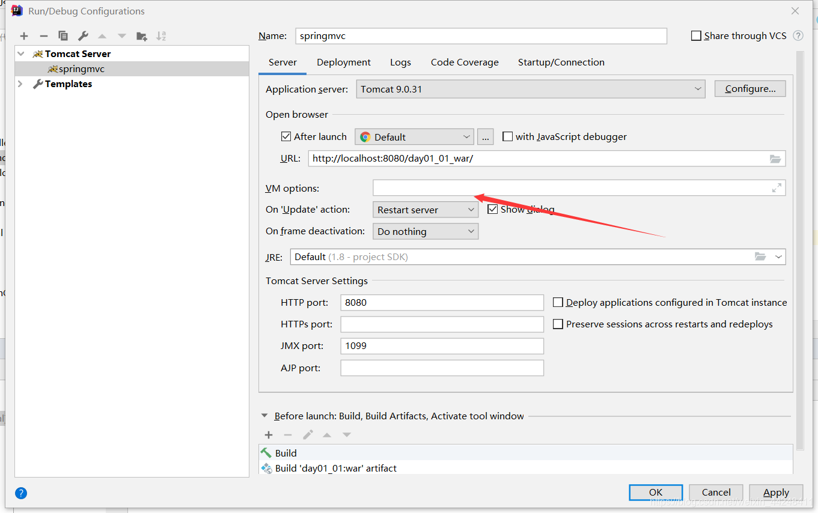Screen dimensions: 818x513
Task: Switch to Deployment tab
Action: tap(344, 62)
